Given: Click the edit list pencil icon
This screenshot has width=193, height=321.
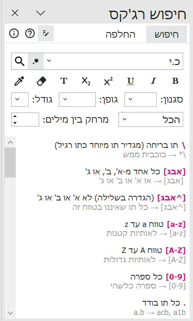Looking at the screenshot, I should coord(46,33).
